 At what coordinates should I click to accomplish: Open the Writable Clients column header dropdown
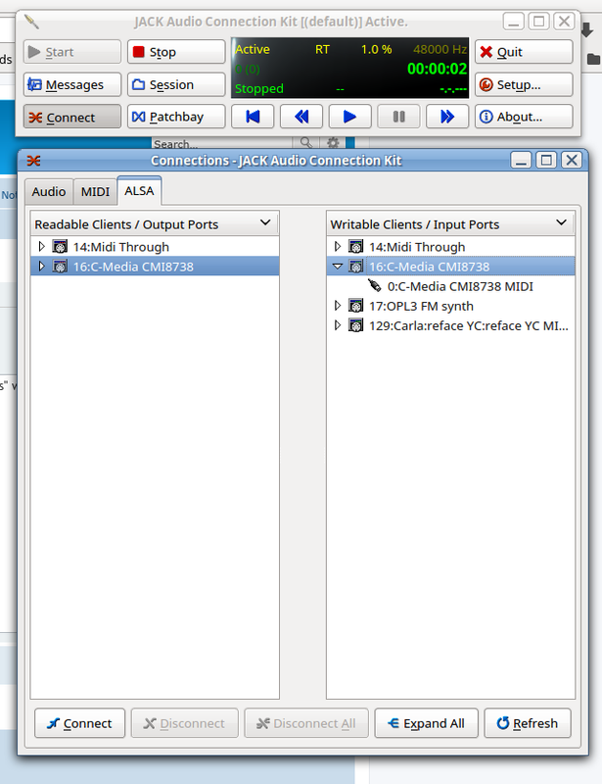coord(562,223)
